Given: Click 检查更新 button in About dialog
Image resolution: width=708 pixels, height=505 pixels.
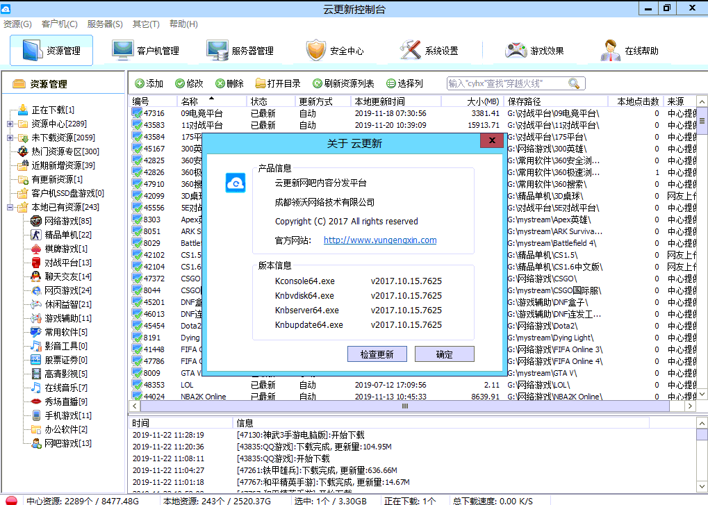Looking at the screenshot, I should coord(377,354).
